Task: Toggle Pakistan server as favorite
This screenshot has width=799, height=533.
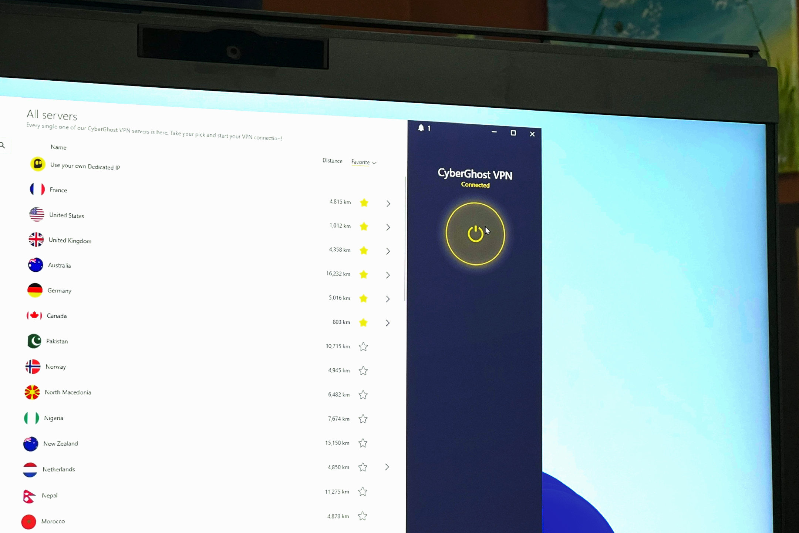Action: point(364,346)
